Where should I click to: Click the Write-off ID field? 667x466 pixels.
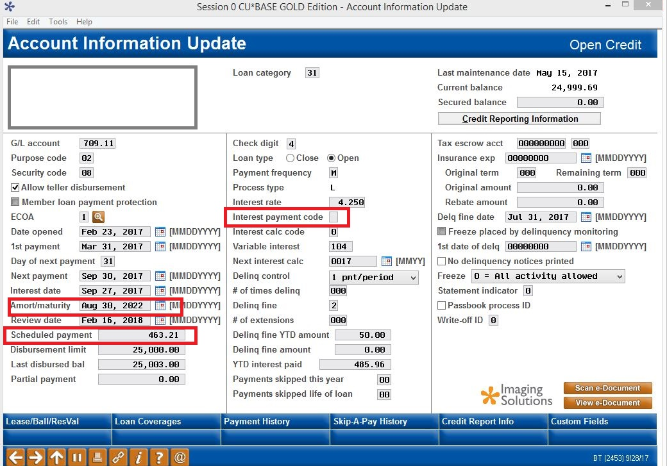click(x=493, y=320)
